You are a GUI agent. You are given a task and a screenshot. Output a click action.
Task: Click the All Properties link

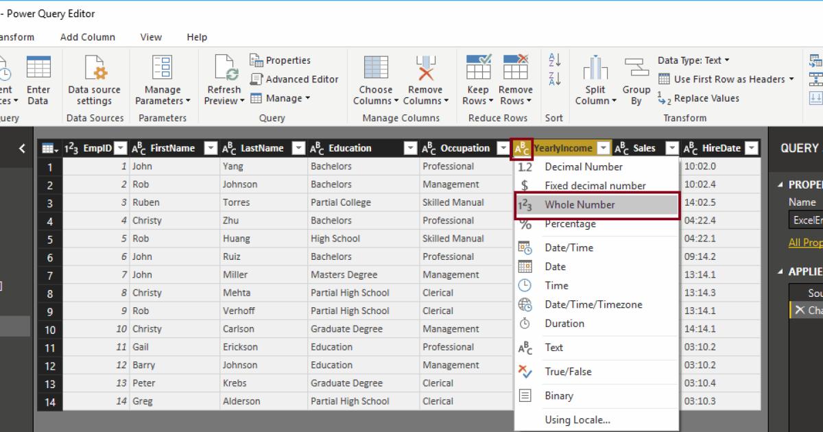(x=804, y=242)
